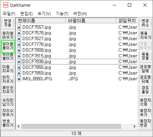Screen dimensions: 153x137
Task: Click the 목록 지우기 button
Action: point(145,35)
